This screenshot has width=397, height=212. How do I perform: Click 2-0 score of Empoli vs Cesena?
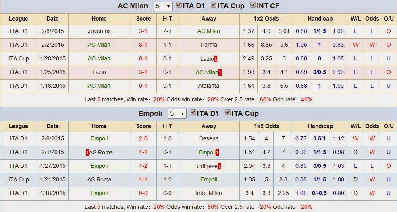[x=143, y=138]
